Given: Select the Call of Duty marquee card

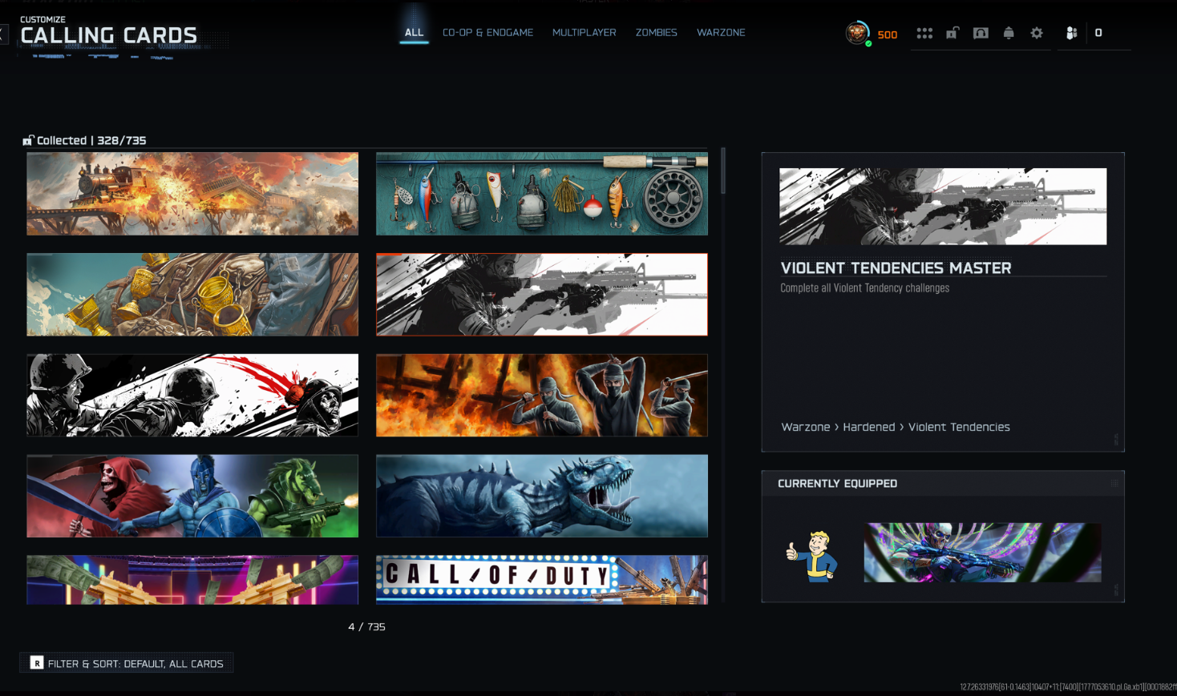Looking at the screenshot, I should click(x=542, y=580).
